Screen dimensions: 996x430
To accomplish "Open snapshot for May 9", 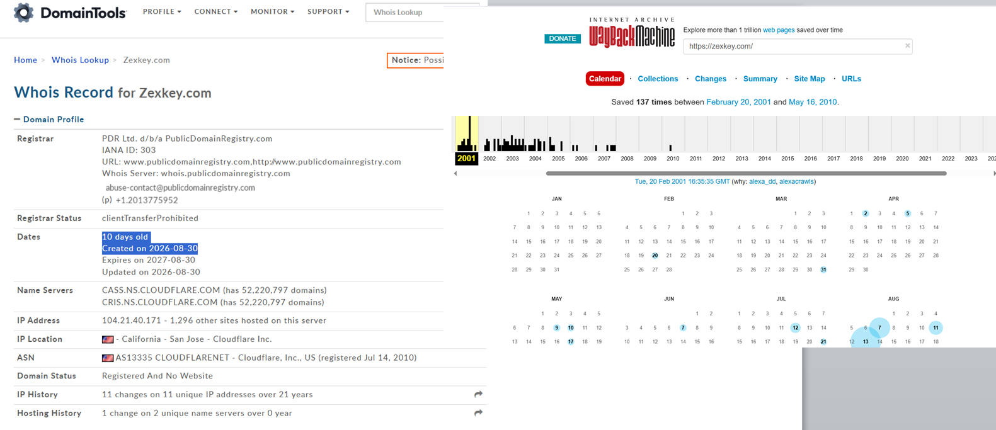I will pyautogui.click(x=557, y=328).
